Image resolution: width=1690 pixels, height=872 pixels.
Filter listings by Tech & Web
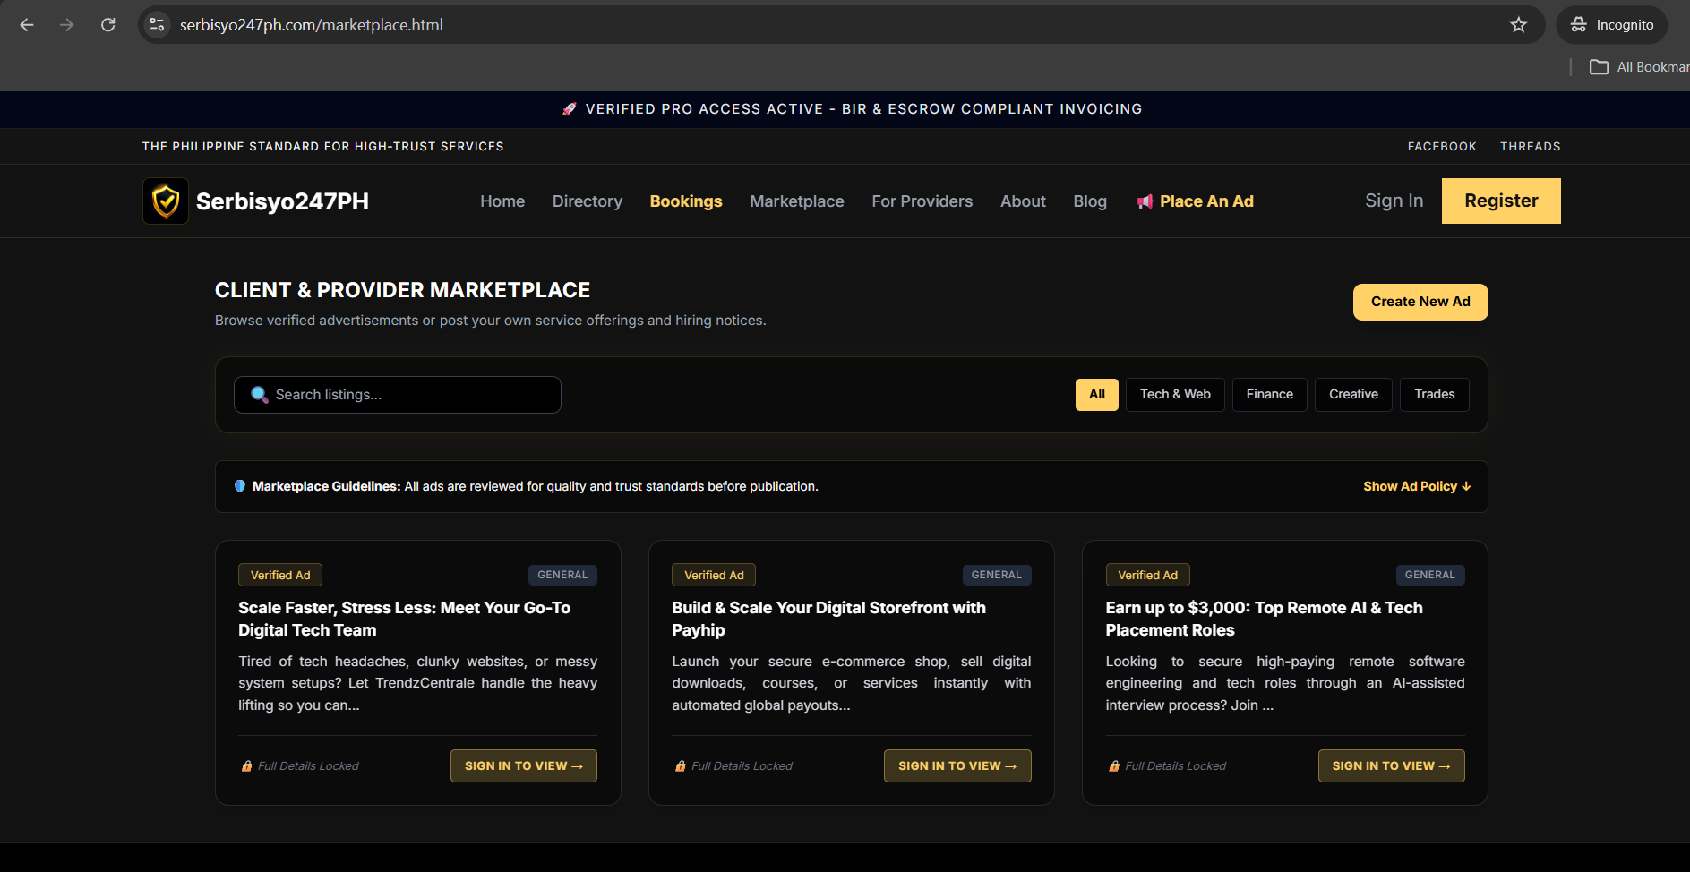(x=1175, y=395)
